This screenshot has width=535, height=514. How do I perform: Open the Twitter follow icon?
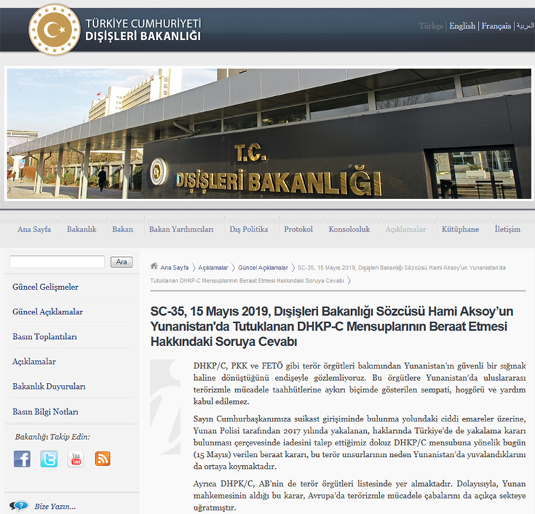pos(49,459)
